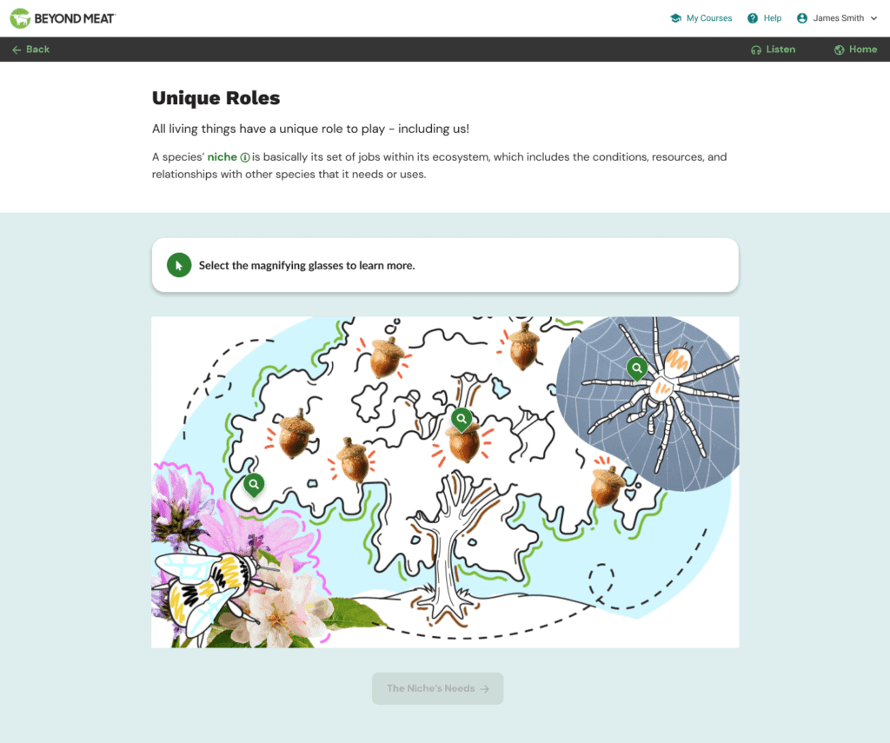Click The Niche's Needs button
890x743 pixels.
[x=438, y=688]
